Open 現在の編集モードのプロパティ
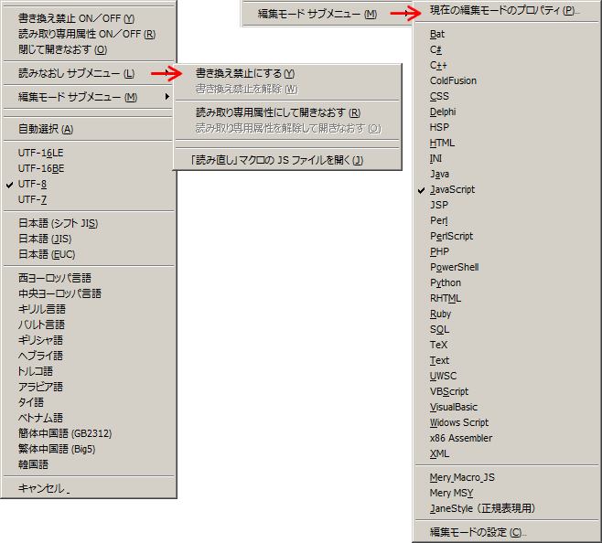This screenshot has height=543, width=602. tap(504, 10)
